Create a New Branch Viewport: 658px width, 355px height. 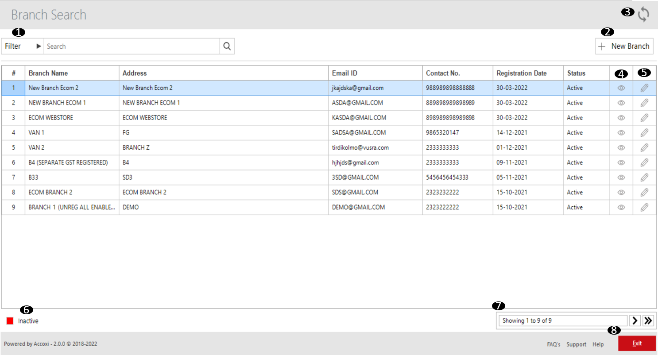624,46
